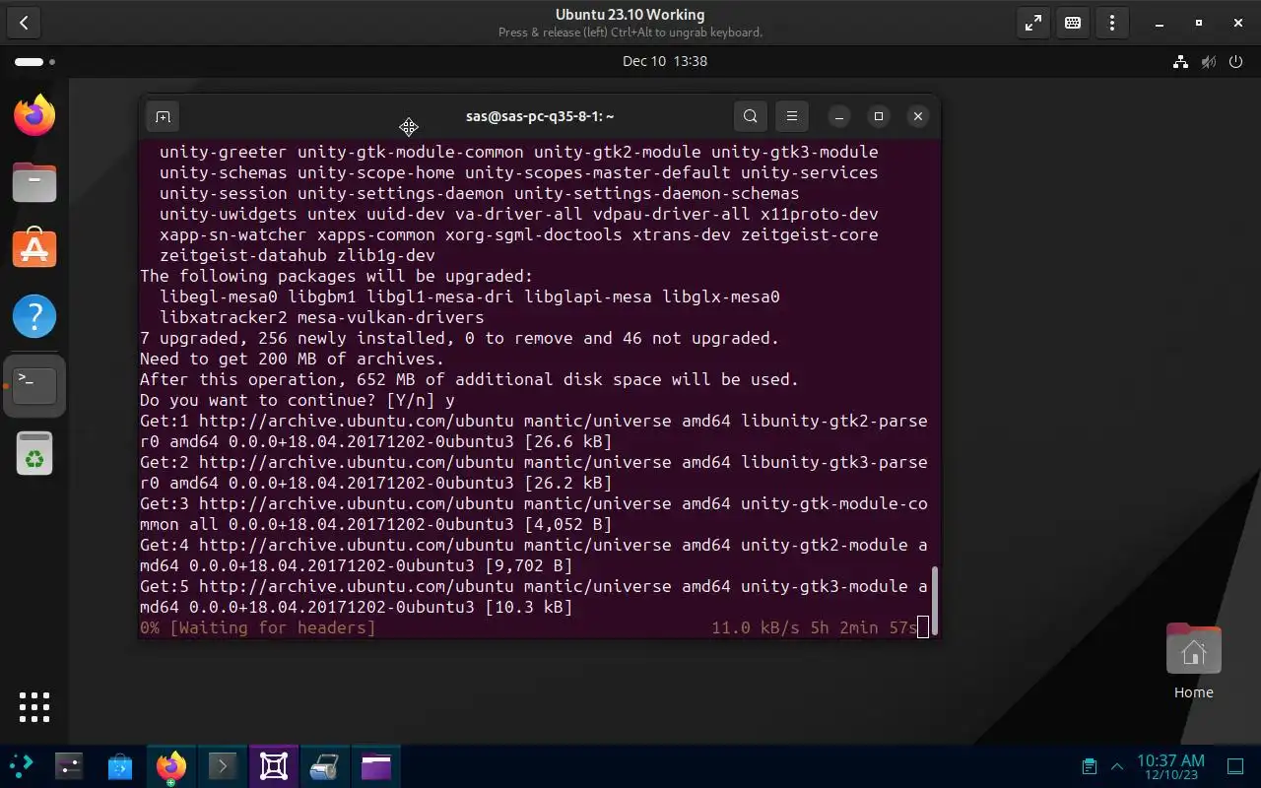Open a new terminal tab
This screenshot has height=788, width=1261.
(x=163, y=116)
